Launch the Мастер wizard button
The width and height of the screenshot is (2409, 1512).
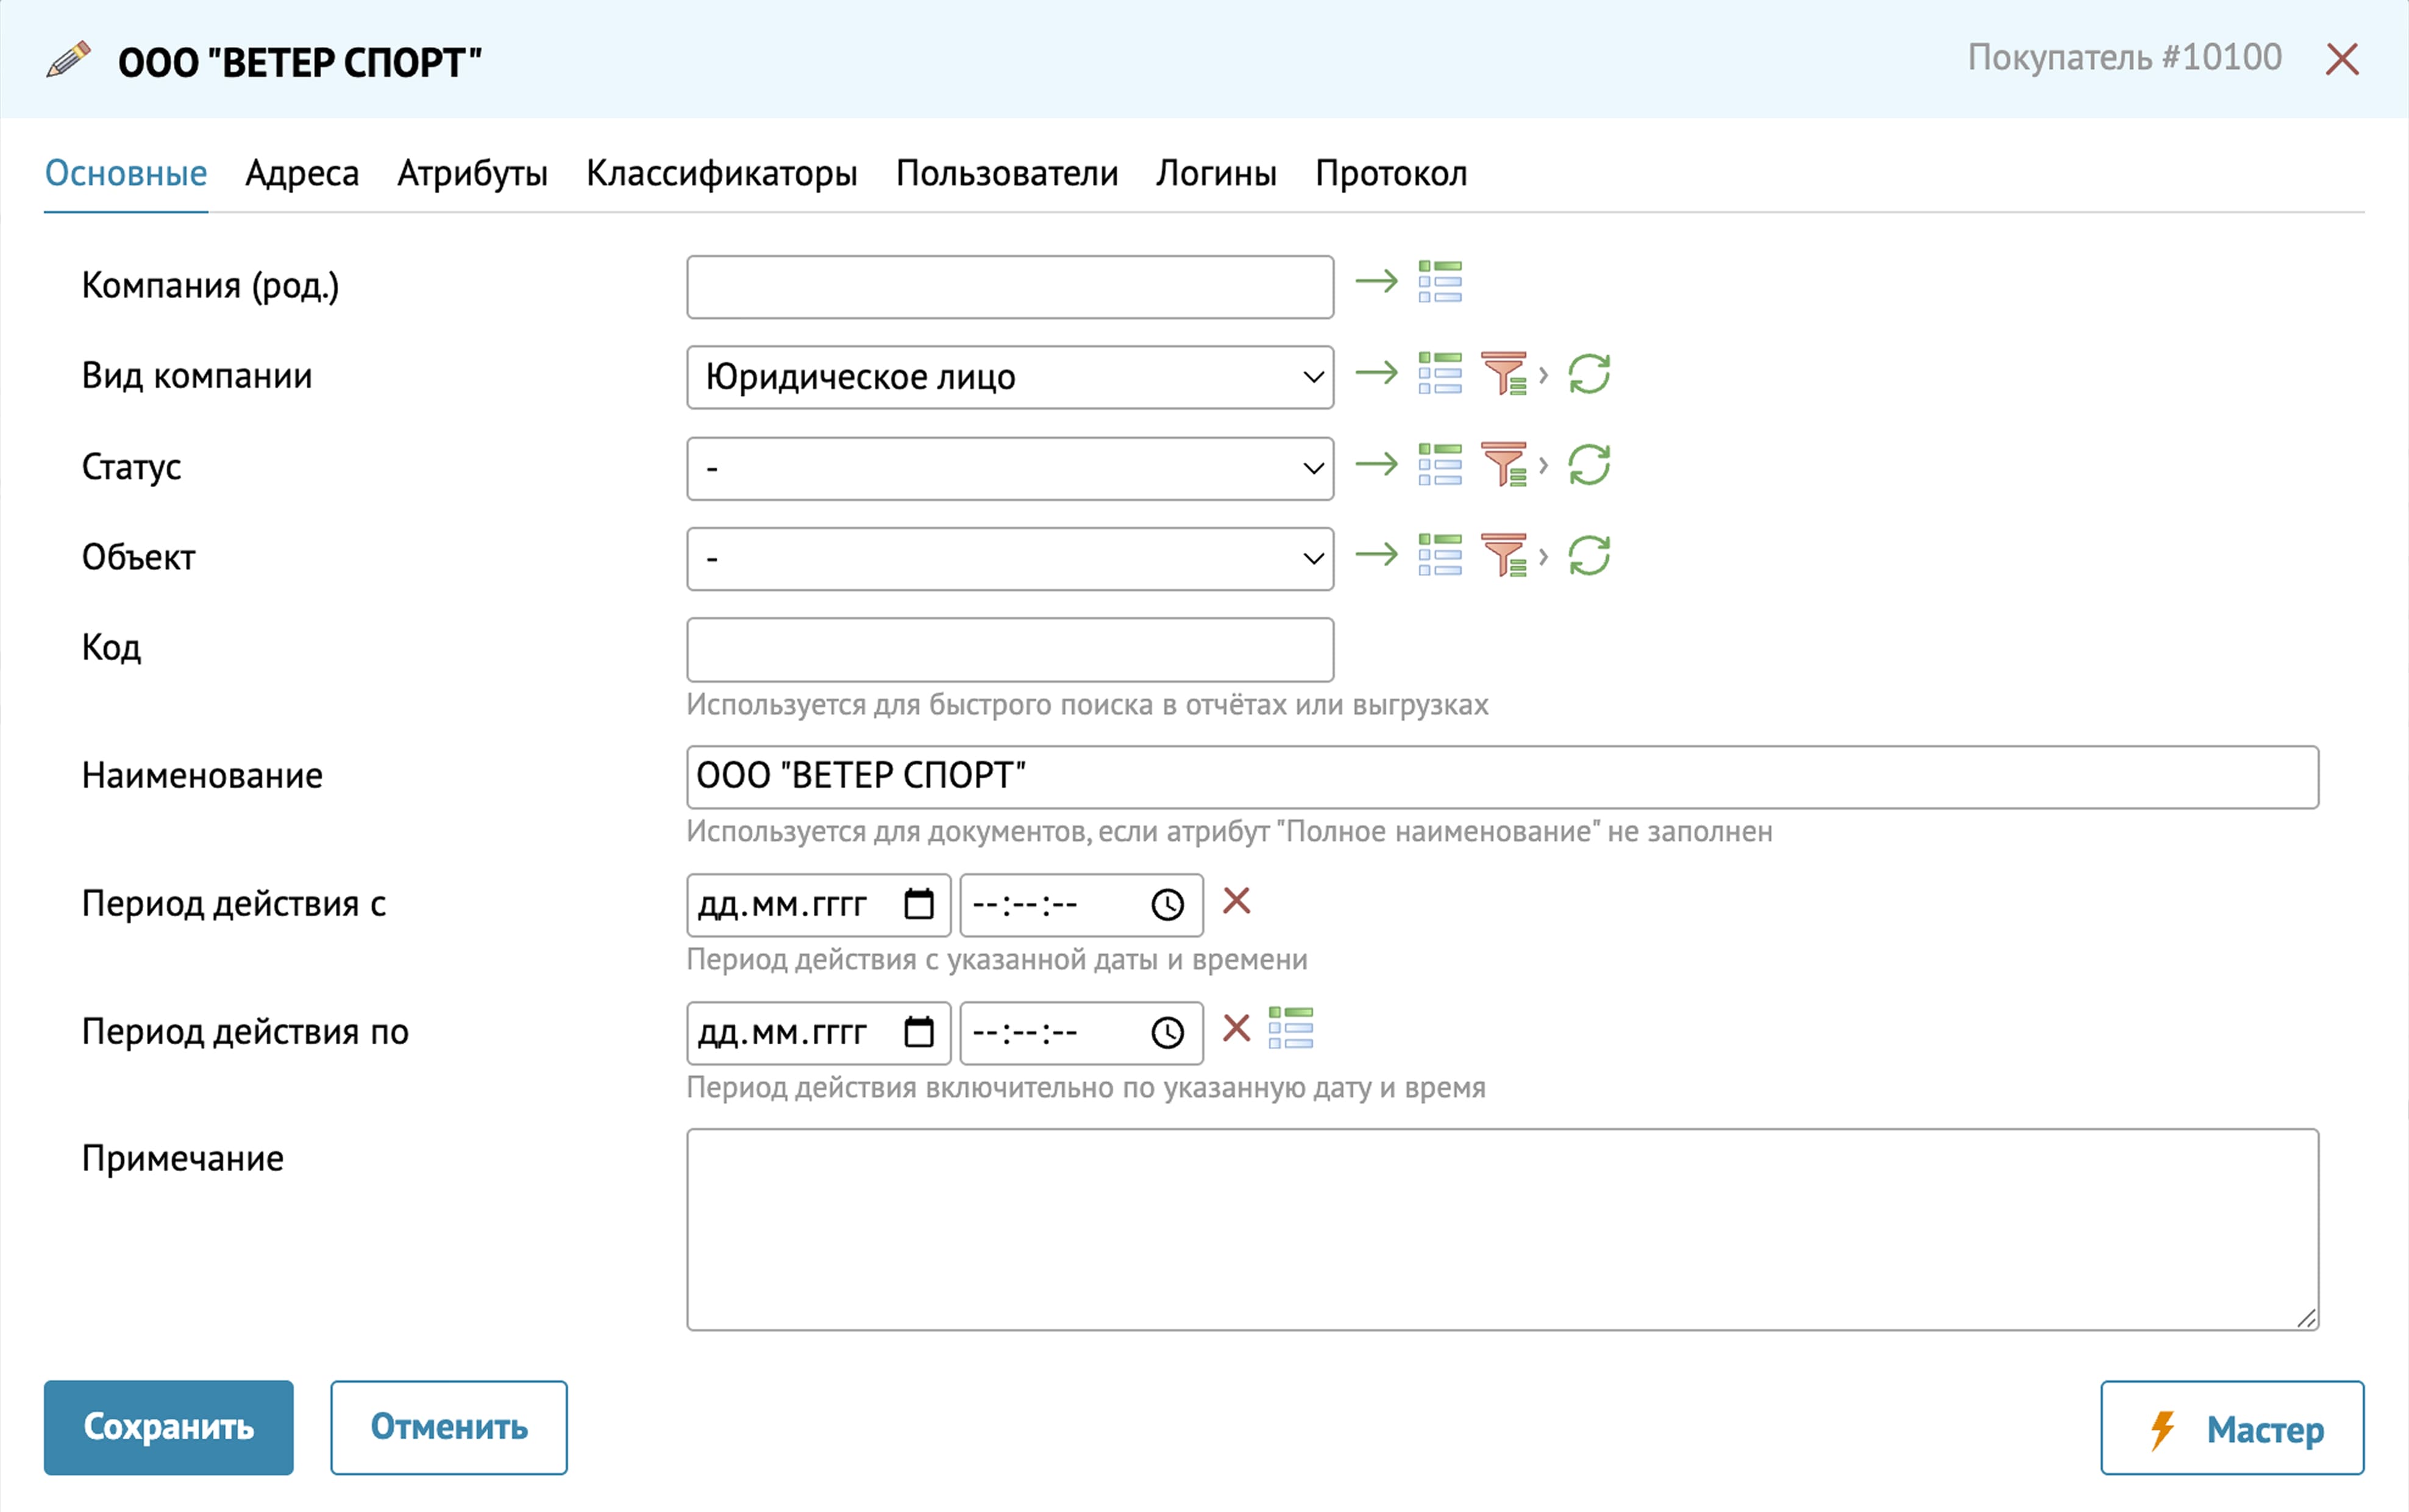pyautogui.click(x=2231, y=1428)
